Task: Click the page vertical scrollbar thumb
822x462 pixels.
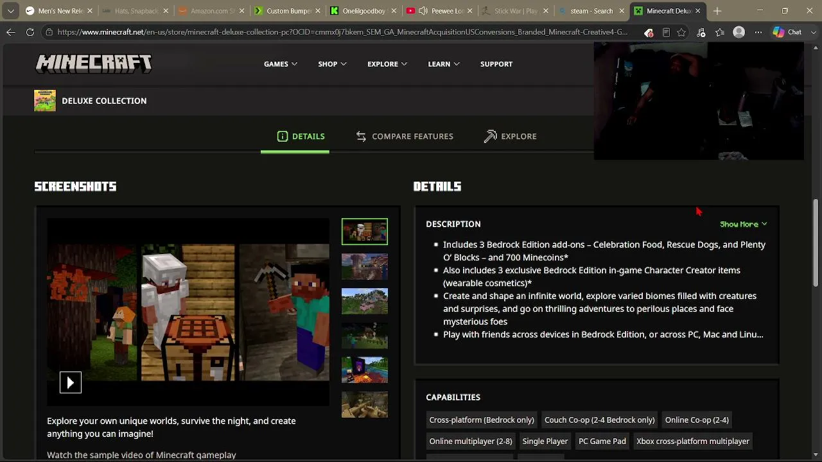Action: [x=816, y=243]
